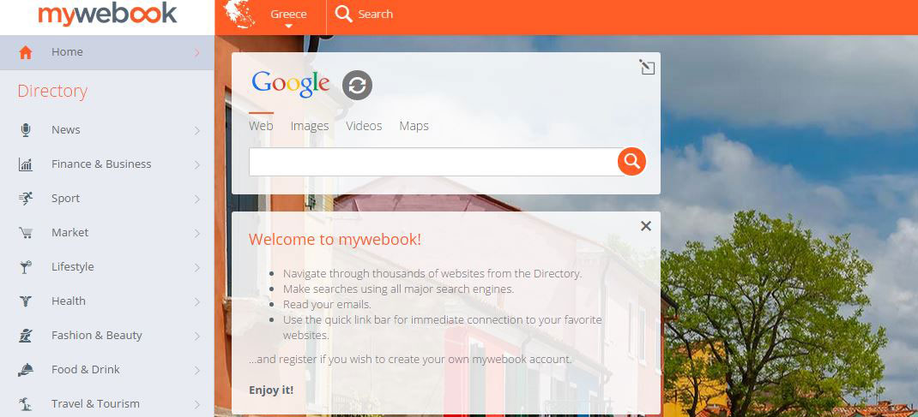Close the Welcome to mywebook panel
The width and height of the screenshot is (918, 417).
[x=646, y=226]
